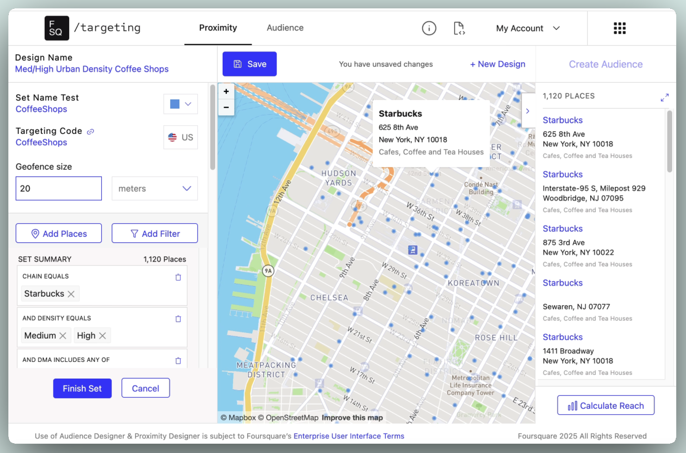Edit the design name Med/High Urban Density Coffee Shops
Screen dimensions: 686x453
pyautogui.click(x=92, y=69)
